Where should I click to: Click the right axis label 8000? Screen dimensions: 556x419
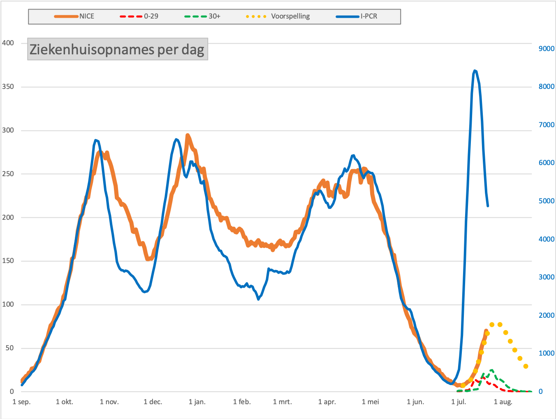click(547, 86)
